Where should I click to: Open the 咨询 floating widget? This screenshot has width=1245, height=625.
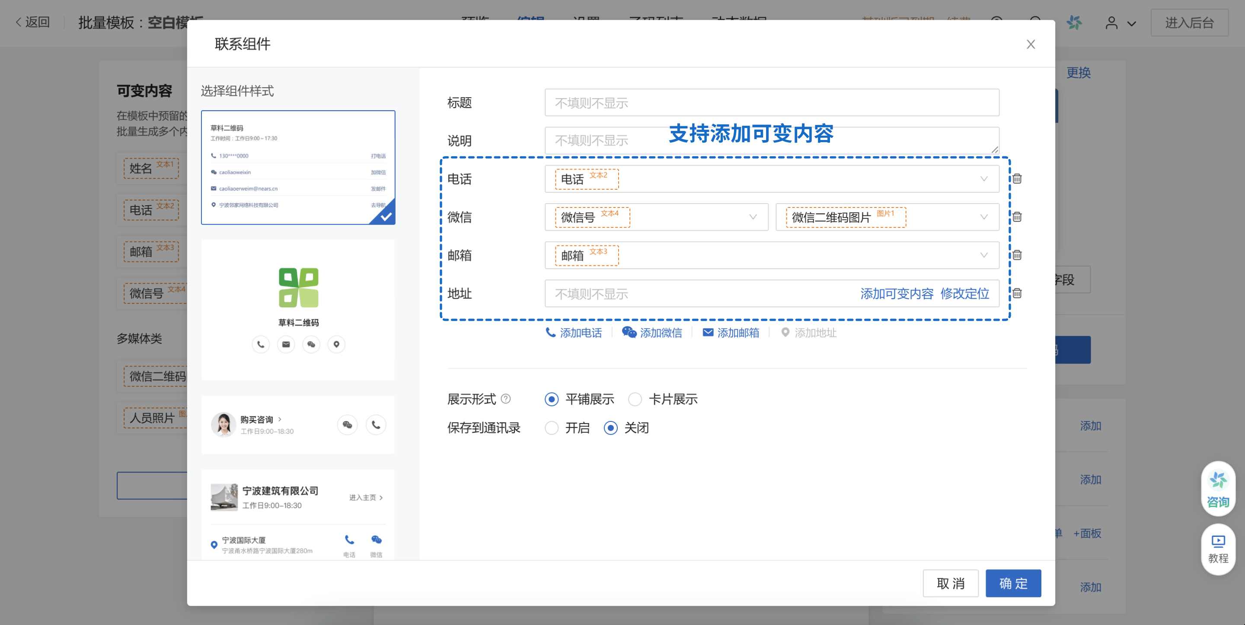[1218, 489]
